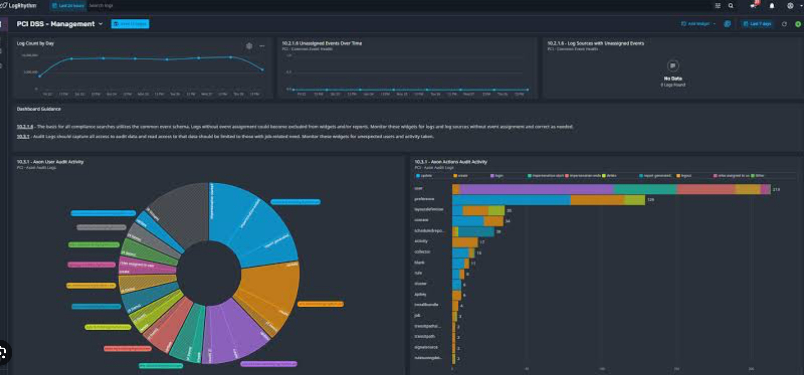Toggle the 'login' legend series
The height and width of the screenshot is (375, 804).
(497, 176)
